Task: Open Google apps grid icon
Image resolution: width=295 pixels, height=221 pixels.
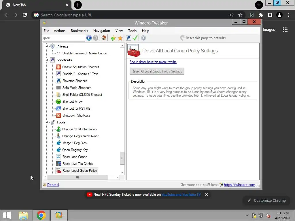Action: pyautogui.click(x=285, y=30)
